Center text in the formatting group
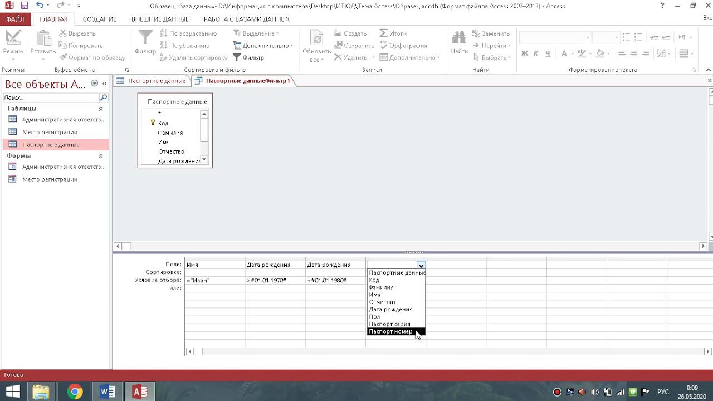Image resolution: width=713 pixels, height=401 pixels. 633,53
